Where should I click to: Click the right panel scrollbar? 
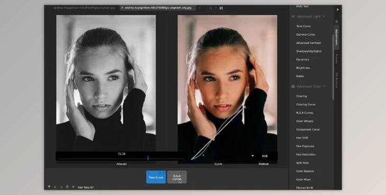(x=333, y=67)
